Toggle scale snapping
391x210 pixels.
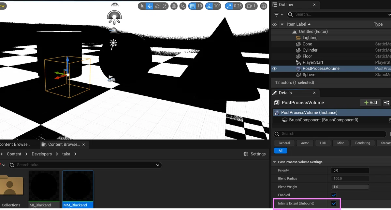[x=229, y=6]
